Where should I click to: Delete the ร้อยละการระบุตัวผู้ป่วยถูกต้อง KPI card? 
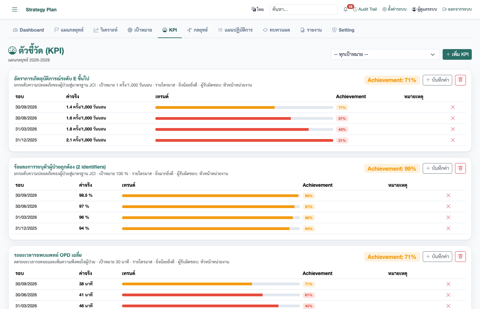tap(460, 168)
